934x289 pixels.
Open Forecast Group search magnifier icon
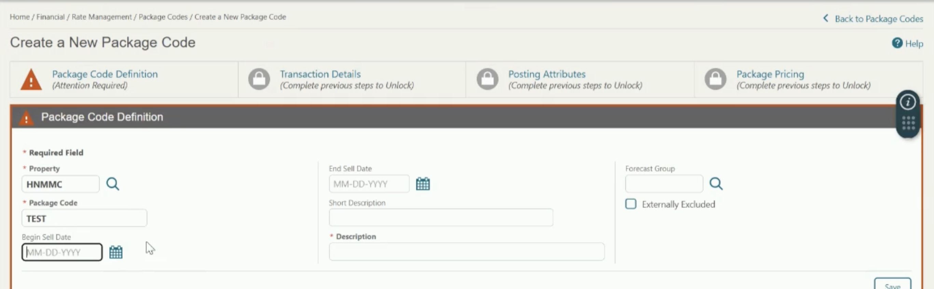716,183
